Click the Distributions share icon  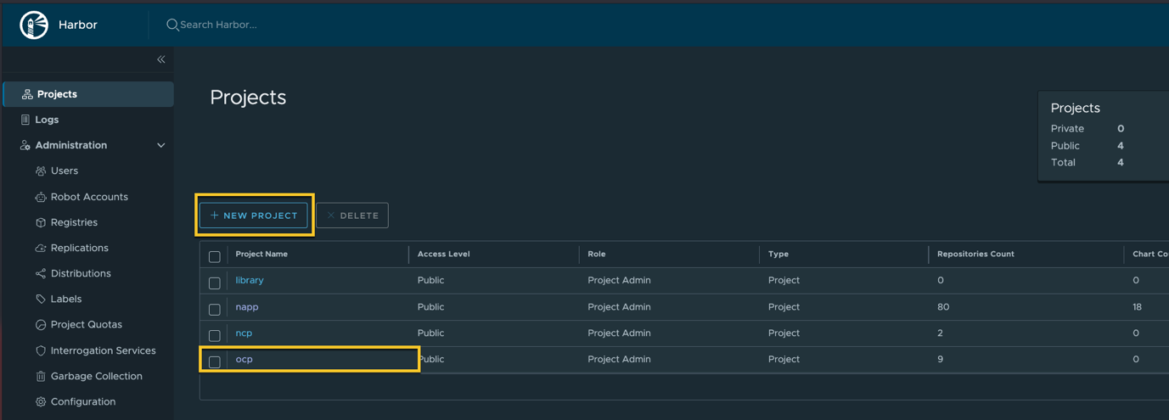click(41, 273)
